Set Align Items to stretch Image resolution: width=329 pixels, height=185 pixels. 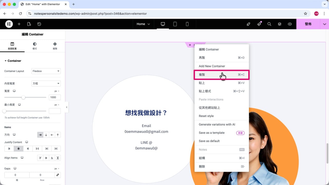58,158
